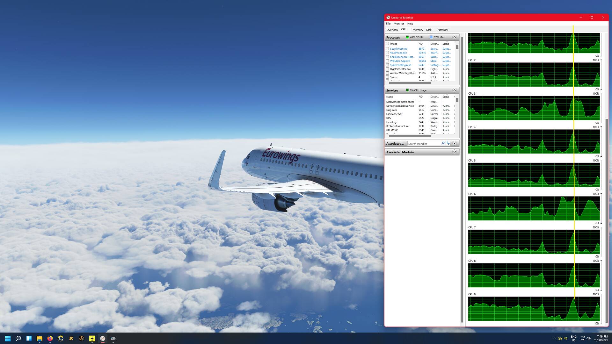Select the DiagTrack service row

pos(420,110)
